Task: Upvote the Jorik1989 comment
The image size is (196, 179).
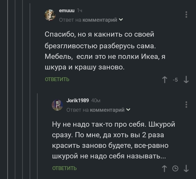Action: pos(164,169)
